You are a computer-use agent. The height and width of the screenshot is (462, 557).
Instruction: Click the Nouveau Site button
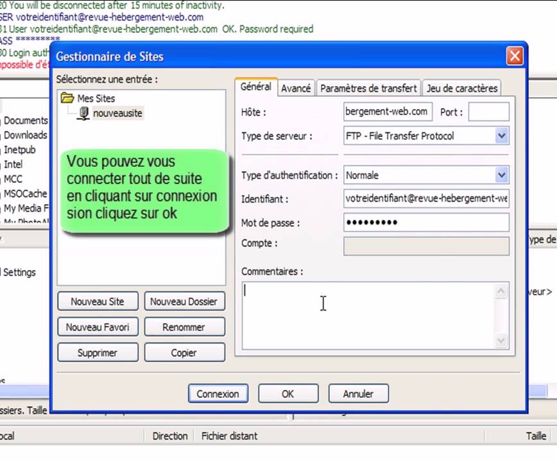(98, 301)
